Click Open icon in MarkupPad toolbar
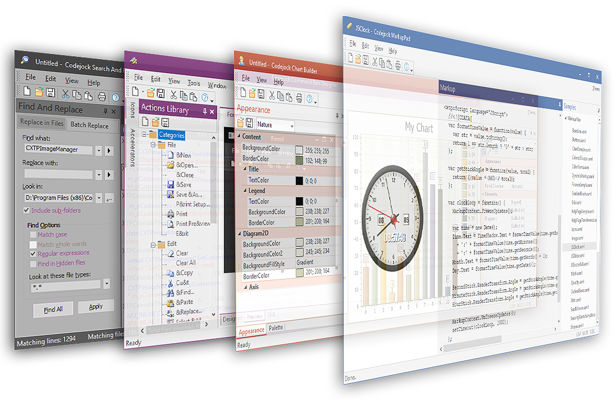616x401 pixels. 358,60
